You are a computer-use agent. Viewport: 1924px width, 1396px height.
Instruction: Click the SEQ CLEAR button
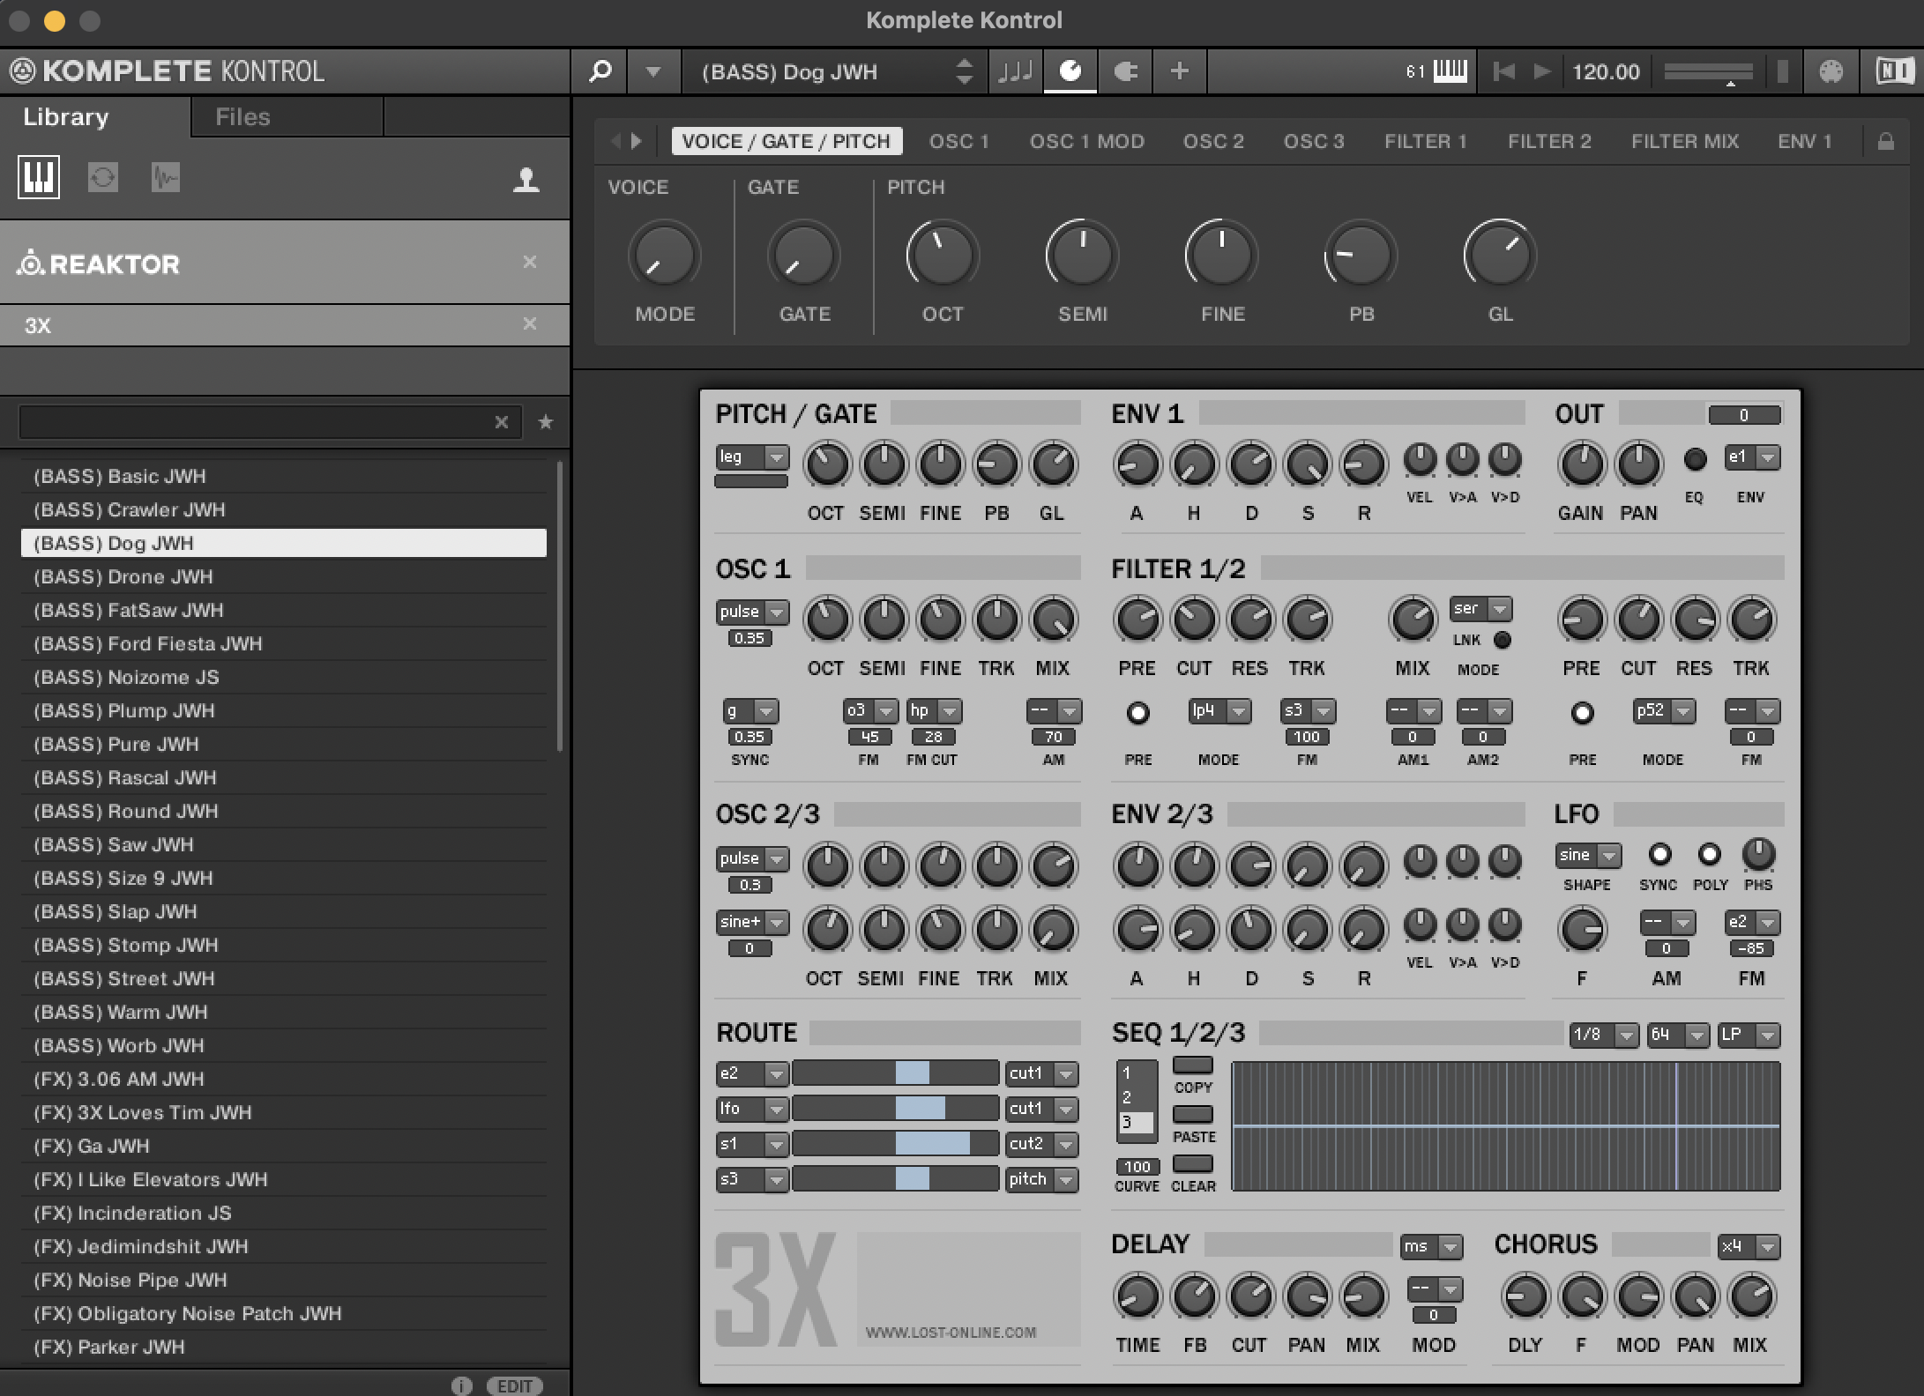click(1193, 1164)
